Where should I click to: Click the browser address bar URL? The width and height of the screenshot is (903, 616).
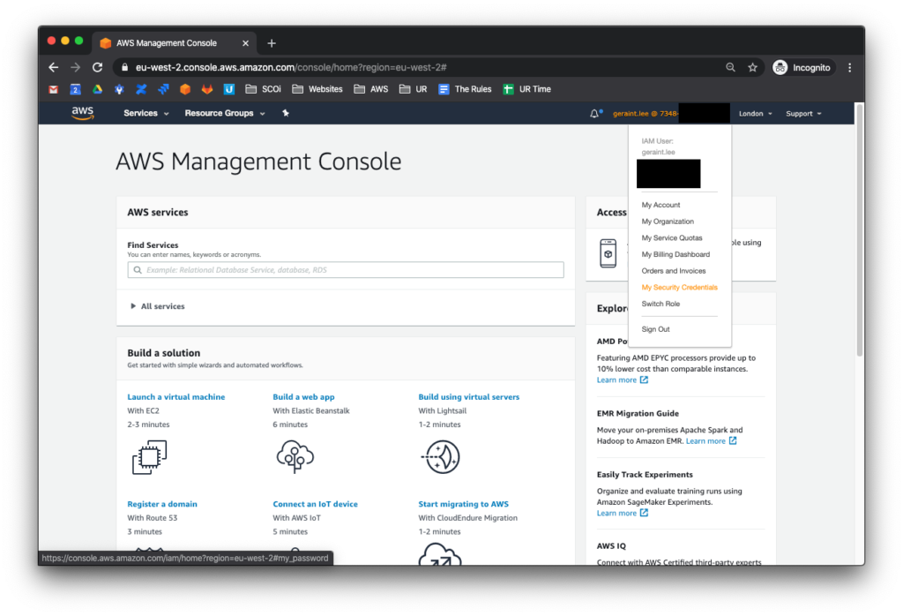coord(291,67)
